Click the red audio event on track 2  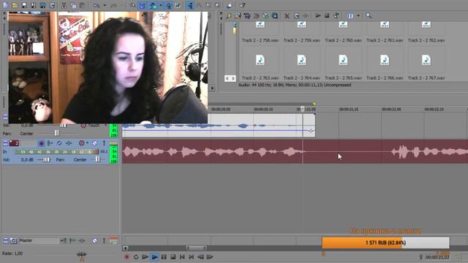tap(295, 151)
